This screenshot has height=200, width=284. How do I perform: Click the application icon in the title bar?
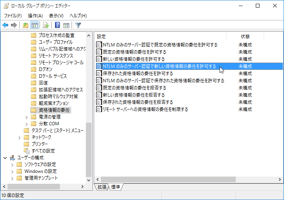click(6, 6)
